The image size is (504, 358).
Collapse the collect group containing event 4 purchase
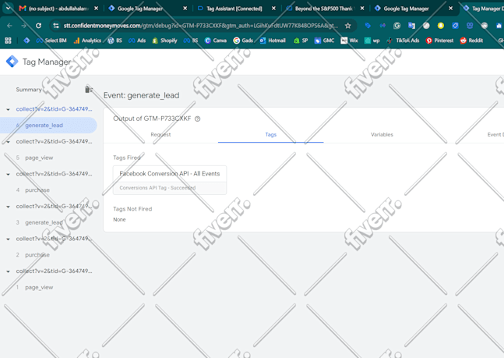(8, 174)
